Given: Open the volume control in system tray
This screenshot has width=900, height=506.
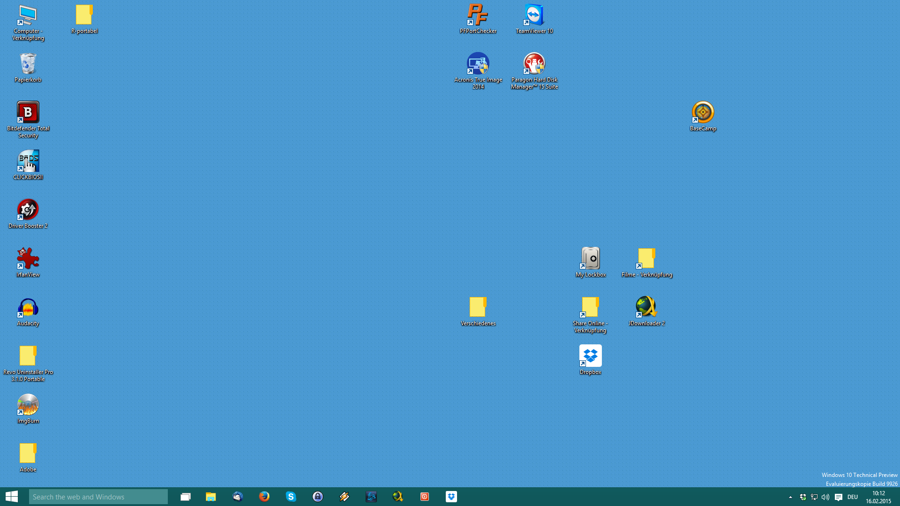Looking at the screenshot, I should pos(825,497).
